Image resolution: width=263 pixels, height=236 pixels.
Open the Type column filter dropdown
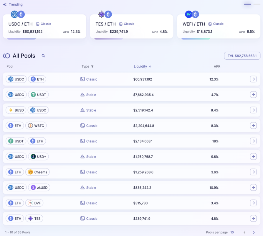click(87, 66)
